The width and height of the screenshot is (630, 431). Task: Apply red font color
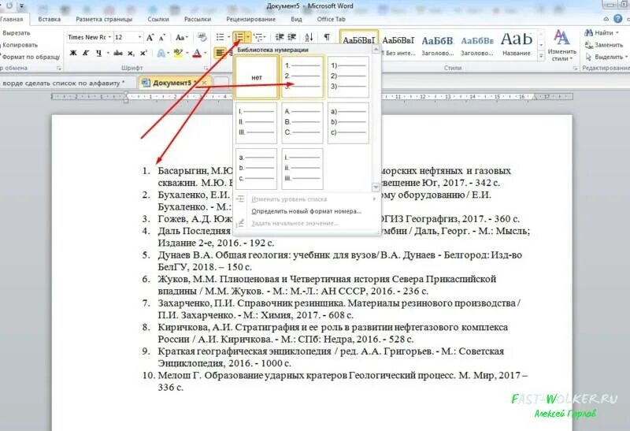coord(197,53)
